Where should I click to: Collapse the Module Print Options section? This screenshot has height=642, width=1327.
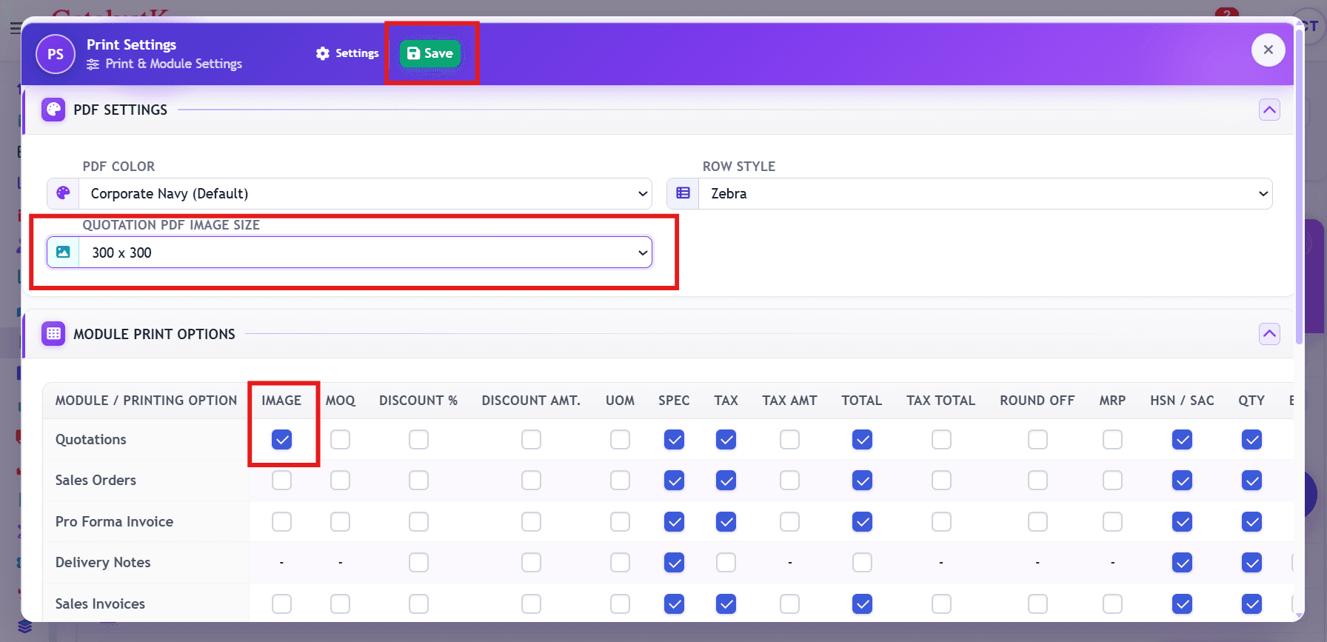pyautogui.click(x=1269, y=334)
